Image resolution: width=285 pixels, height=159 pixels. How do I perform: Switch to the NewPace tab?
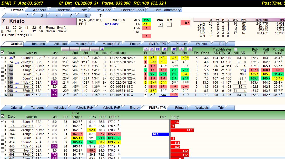104,10
